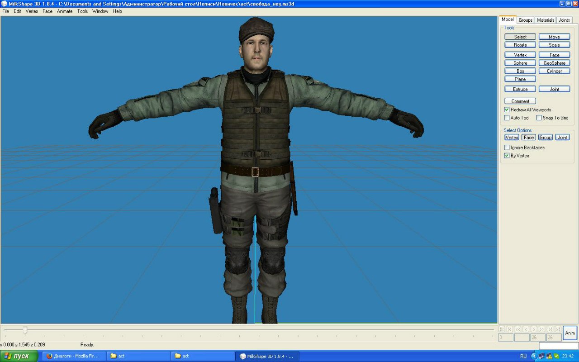The image size is (579, 362).
Task: Activate the Rotate tool button
Action: click(x=520, y=45)
